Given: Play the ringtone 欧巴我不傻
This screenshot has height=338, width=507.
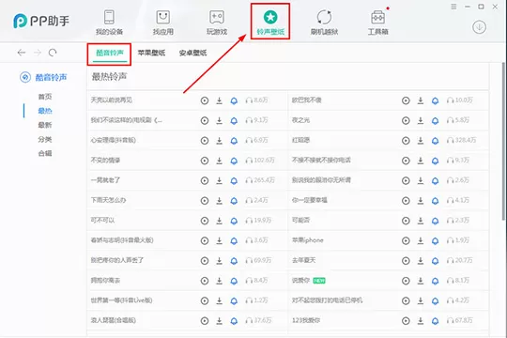Looking at the screenshot, I should 406,100.
